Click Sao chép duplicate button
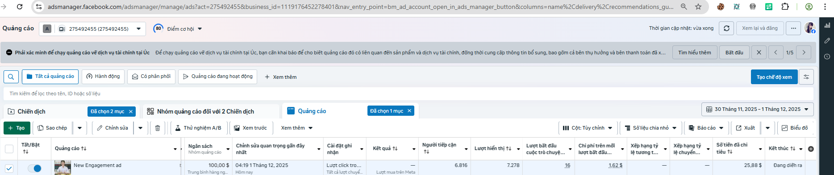This screenshot has height=175, width=834. (53, 128)
